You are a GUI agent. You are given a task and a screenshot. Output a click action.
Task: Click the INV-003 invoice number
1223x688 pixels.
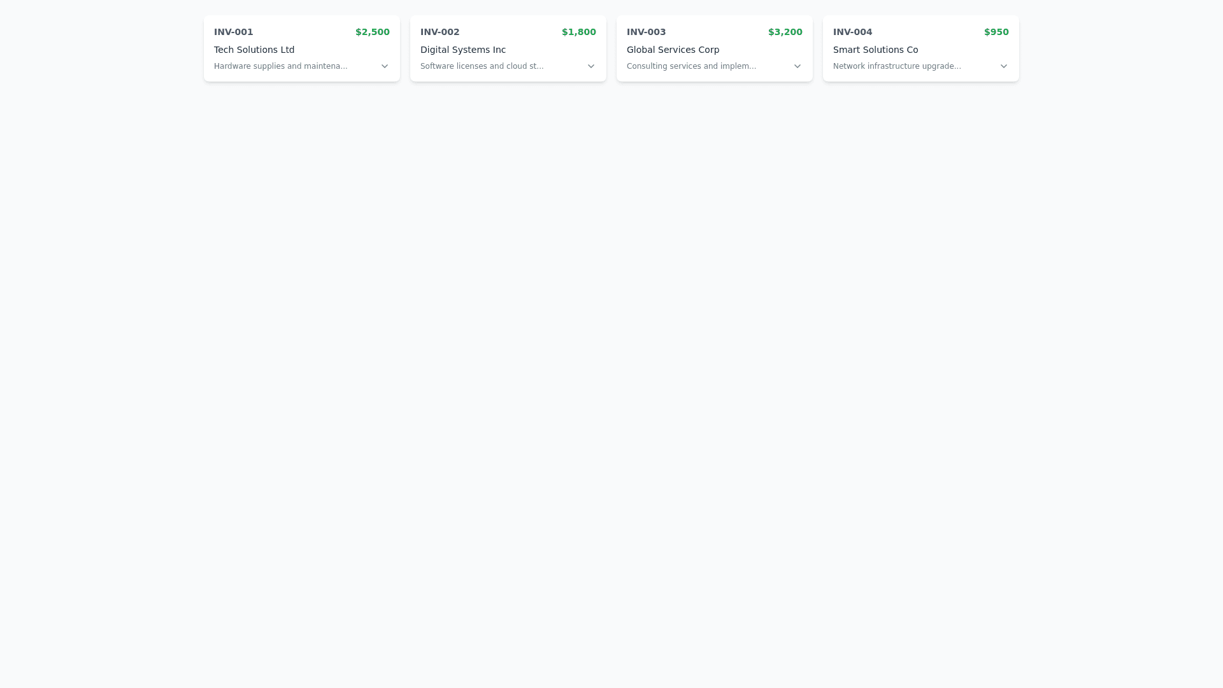coord(647,32)
